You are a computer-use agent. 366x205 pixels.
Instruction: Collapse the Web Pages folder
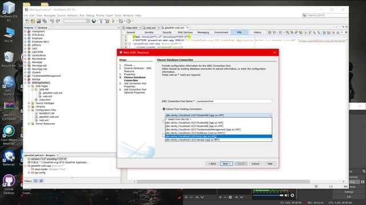point(29,86)
